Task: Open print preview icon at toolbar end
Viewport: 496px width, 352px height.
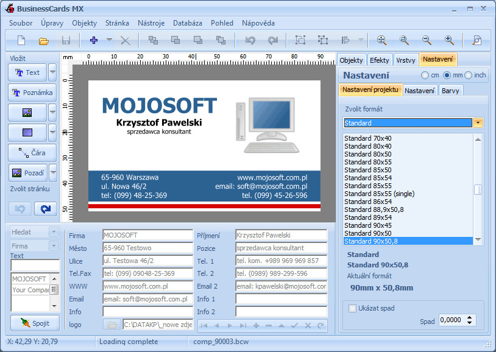Action: [x=477, y=40]
